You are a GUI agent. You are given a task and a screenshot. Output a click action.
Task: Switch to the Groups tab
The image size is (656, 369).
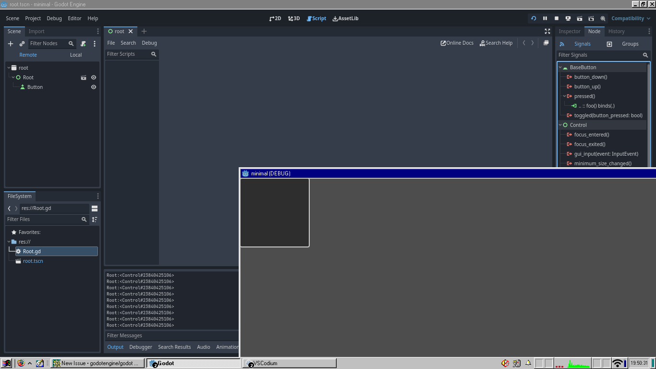pos(630,44)
